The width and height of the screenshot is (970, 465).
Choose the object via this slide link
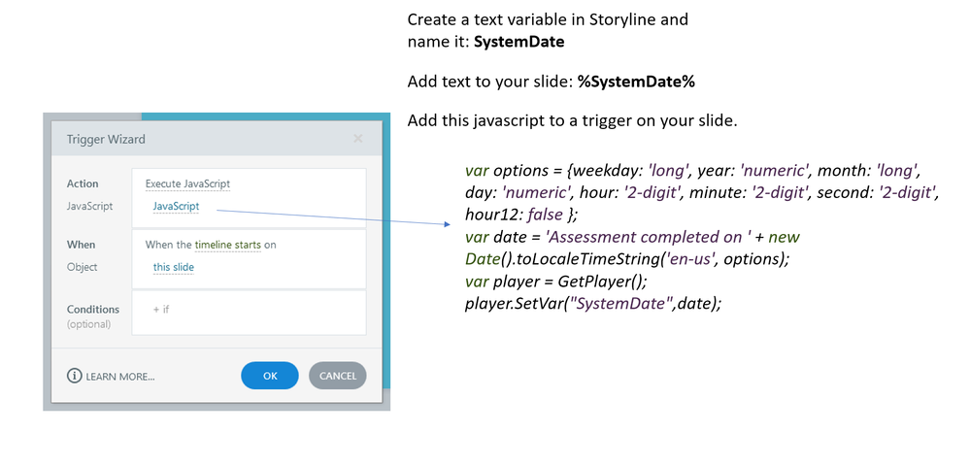pyautogui.click(x=173, y=267)
